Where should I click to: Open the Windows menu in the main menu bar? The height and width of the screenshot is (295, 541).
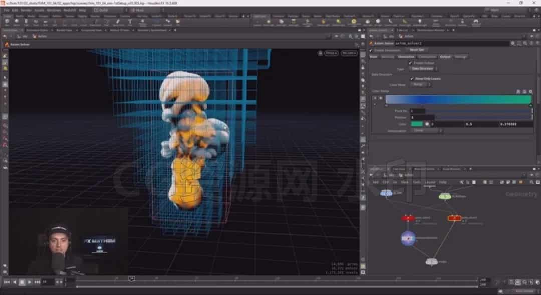pos(54,10)
